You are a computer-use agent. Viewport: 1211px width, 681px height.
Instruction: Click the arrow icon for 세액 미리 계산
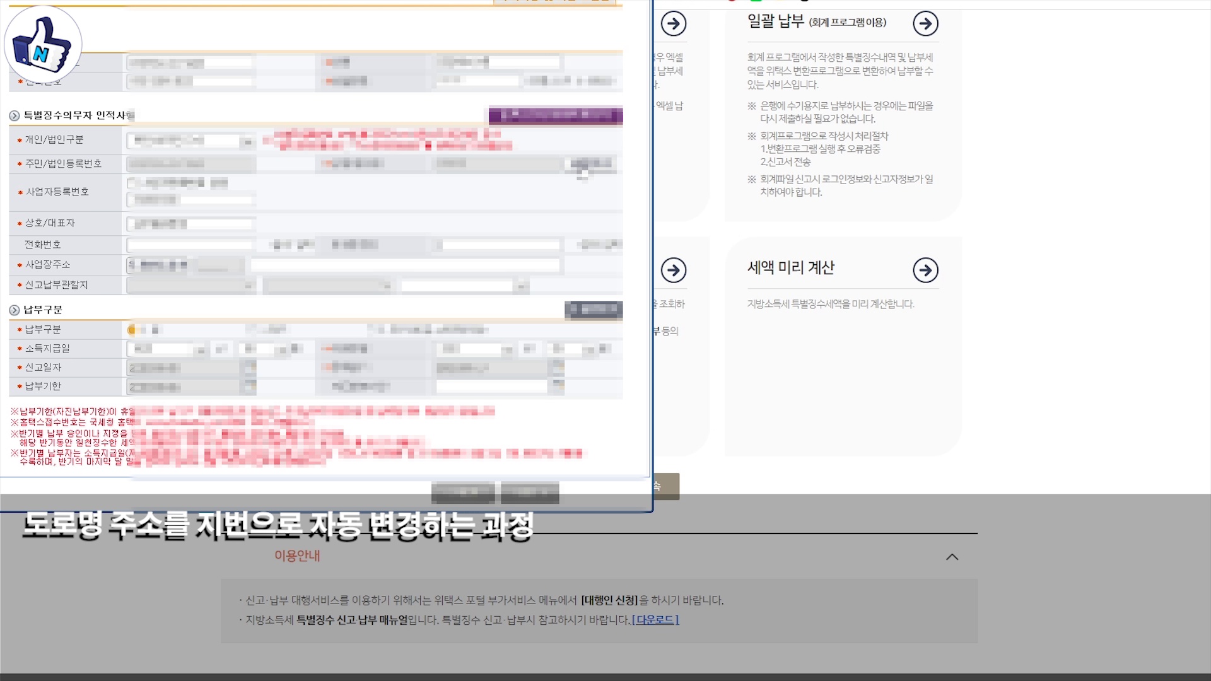click(x=925, y=271)
